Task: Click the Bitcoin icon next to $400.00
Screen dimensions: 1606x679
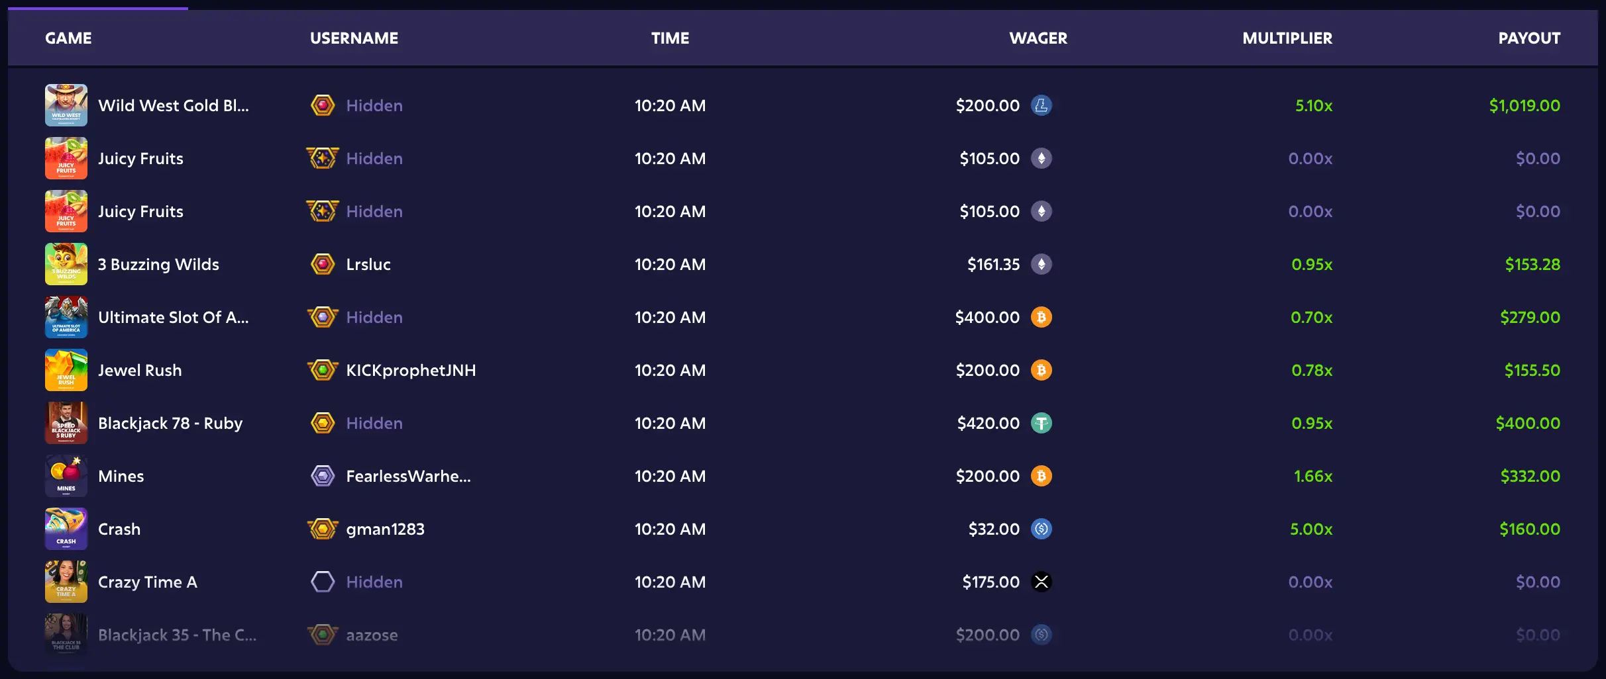Action: click(1042, 317)
